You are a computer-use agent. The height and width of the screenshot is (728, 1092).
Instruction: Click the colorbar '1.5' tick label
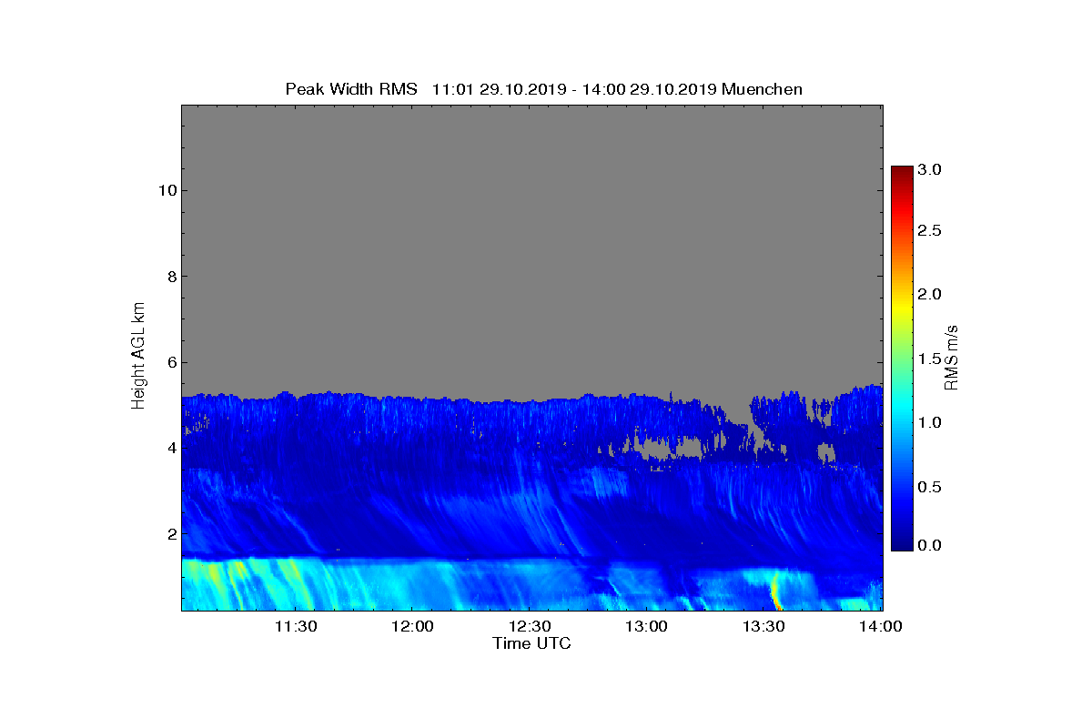[x=929, y=359]
